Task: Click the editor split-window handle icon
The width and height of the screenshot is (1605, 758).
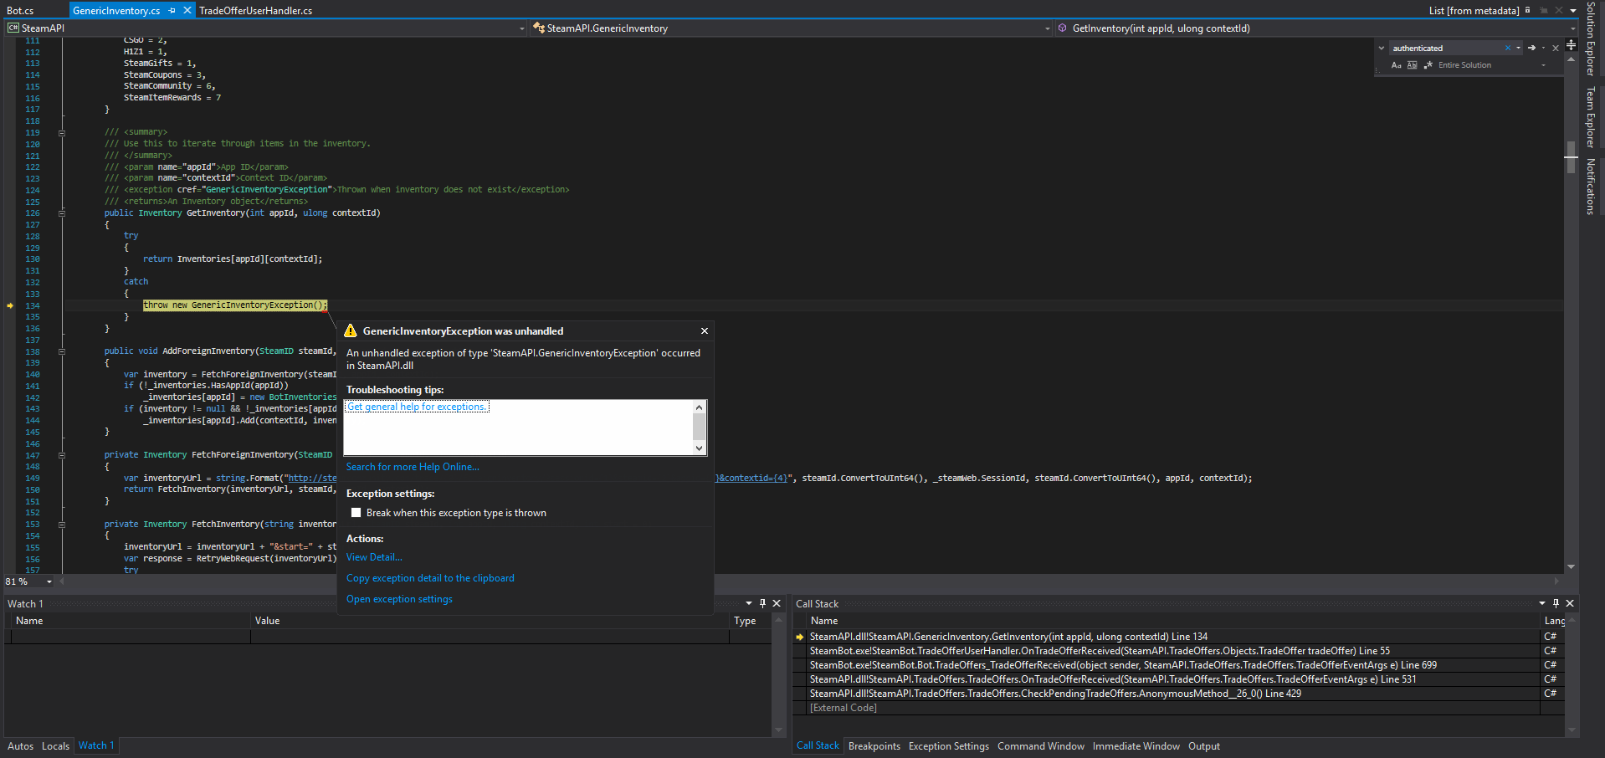Action: [x=1571, y=44]
